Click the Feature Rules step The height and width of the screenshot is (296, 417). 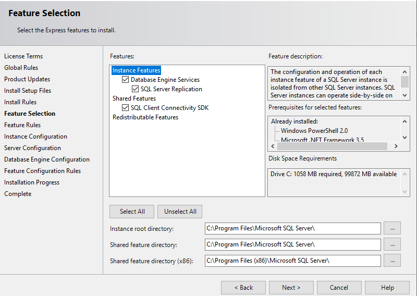click(x=22, y=125)
